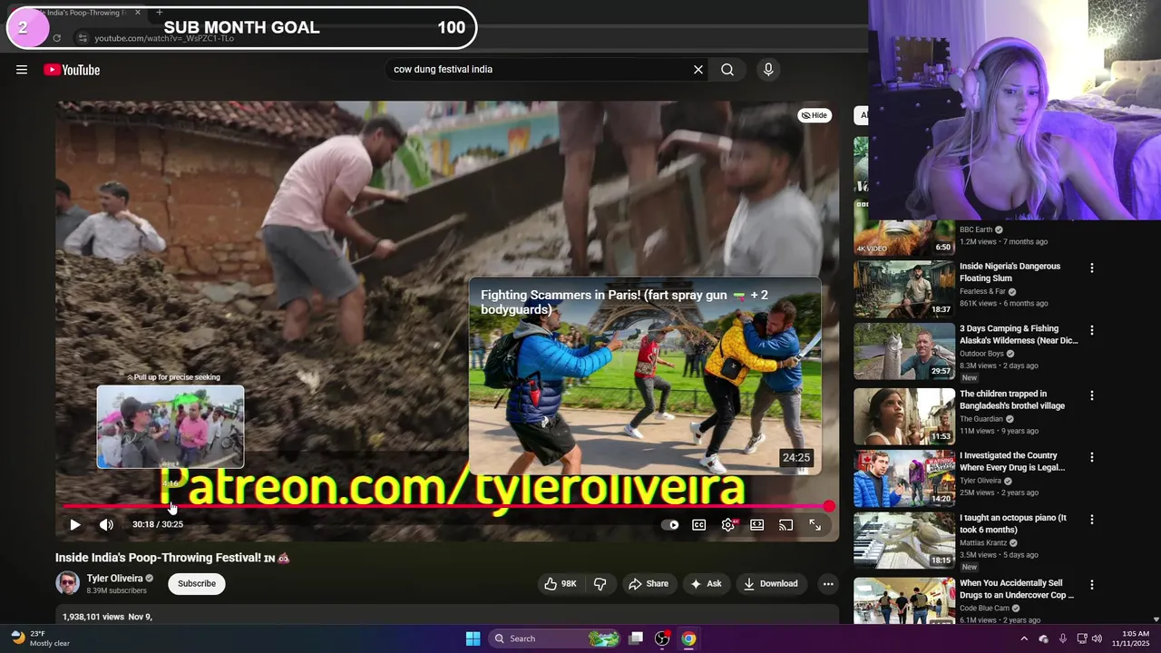
Task: Subscribe to Tyler Oliveira
Action: point(197,583)
